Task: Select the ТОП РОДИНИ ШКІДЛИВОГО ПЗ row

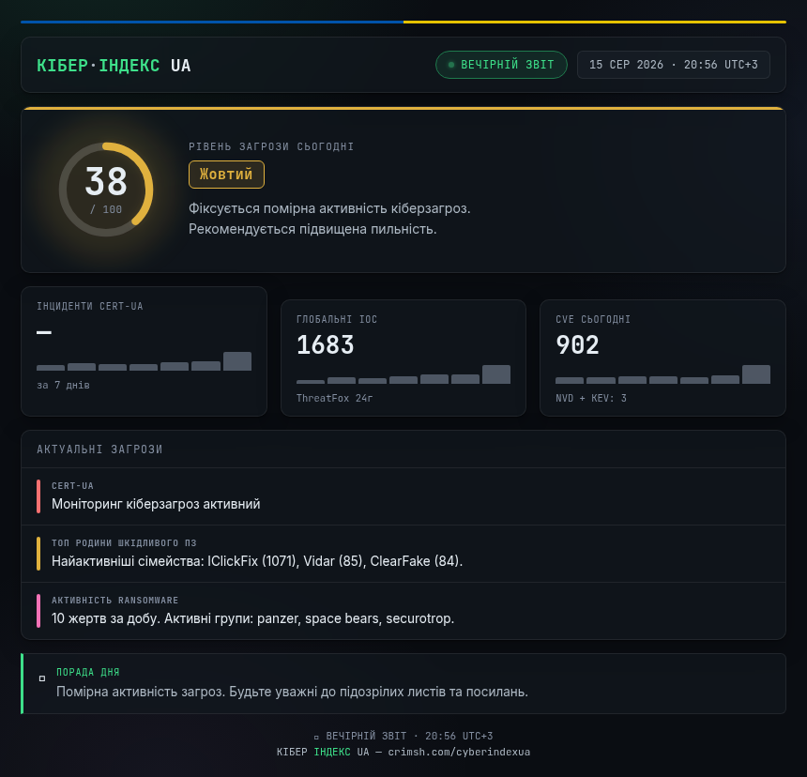Action: [403, 554]
